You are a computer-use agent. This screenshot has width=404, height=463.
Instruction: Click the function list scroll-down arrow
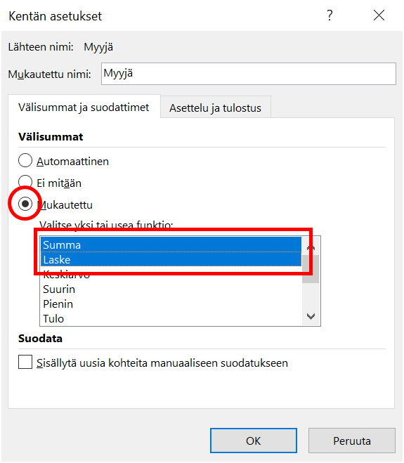[311, 316]
